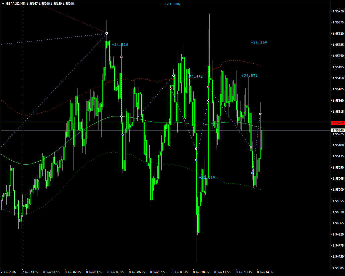Click the GBPAUD,M5 chart menu arrow
The width and height of the screenshot is (345, 276).
(3, 4)
